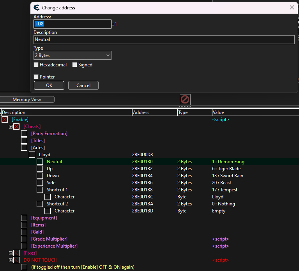Screen dimensions: 299x271
Task: Enable the [Grade Multiplier] script
Action: point(24,239)
